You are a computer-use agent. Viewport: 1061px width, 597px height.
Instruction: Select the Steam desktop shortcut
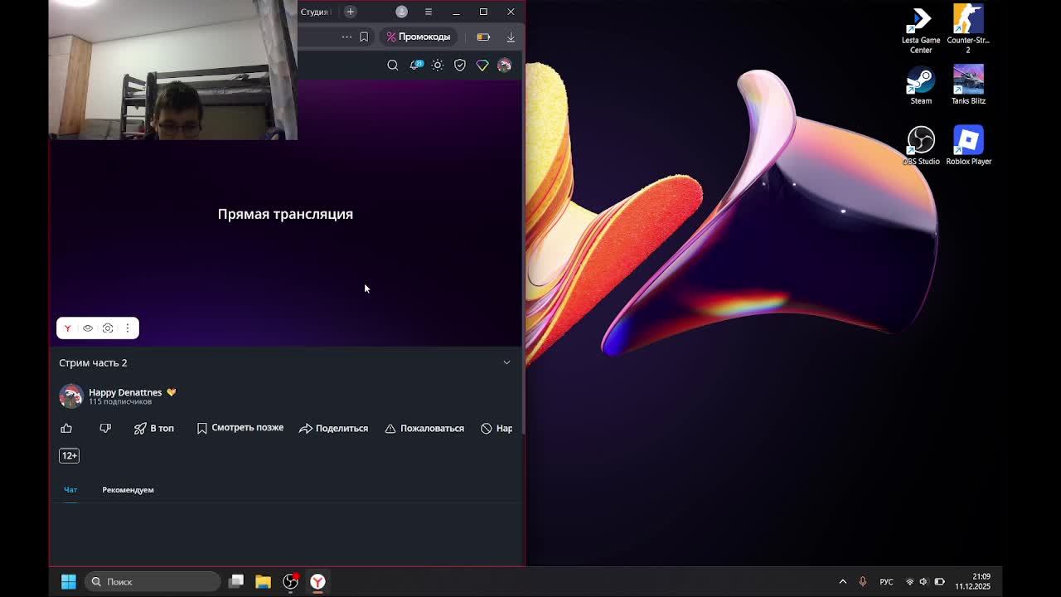point(921,85)
